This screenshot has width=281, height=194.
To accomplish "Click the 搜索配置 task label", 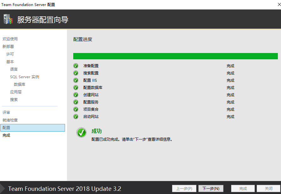I will [91, 73].
